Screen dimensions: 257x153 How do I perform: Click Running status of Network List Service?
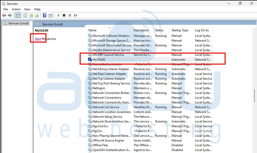point(161,107)
